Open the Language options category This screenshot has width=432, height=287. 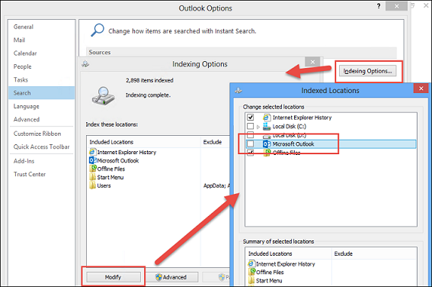tap(26, 106)
